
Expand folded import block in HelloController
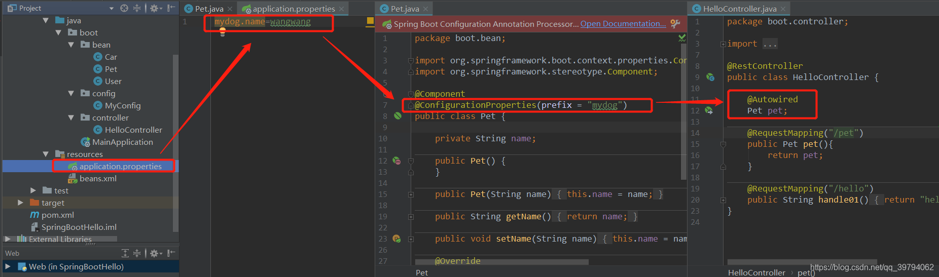click(723, 44)
